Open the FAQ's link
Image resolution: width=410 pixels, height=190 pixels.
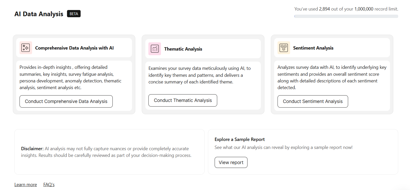click(49, 185)
